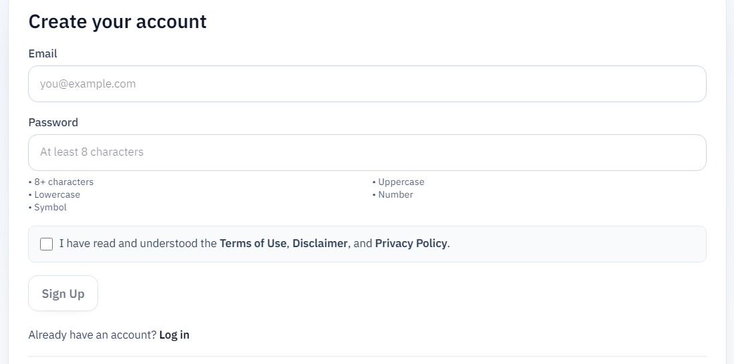The height and width of the screenshot is (364, 734).
Task: Click the Number password requirement
Action: pyautogui.click(x=395, y=194)
